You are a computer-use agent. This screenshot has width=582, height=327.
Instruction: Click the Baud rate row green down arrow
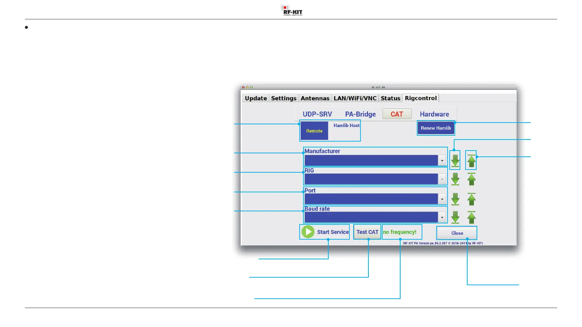[x=455, y=217]
